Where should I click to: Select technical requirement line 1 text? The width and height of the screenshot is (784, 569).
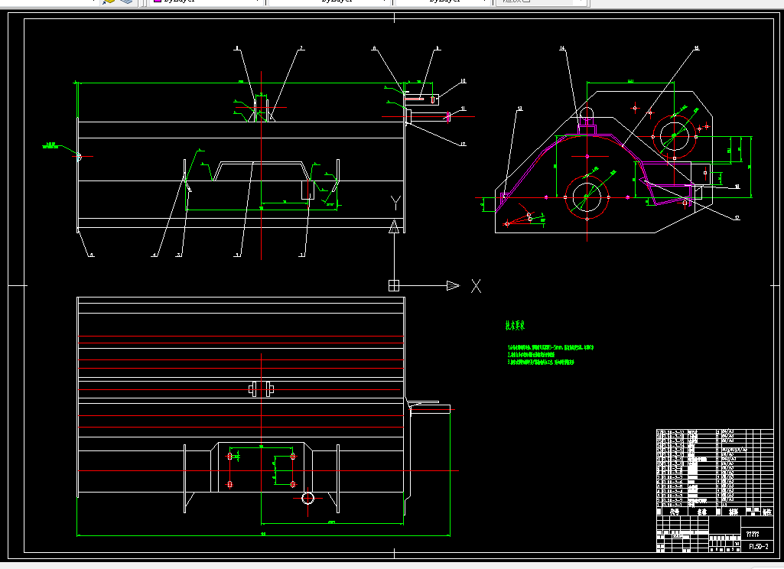tap(551, 347)
